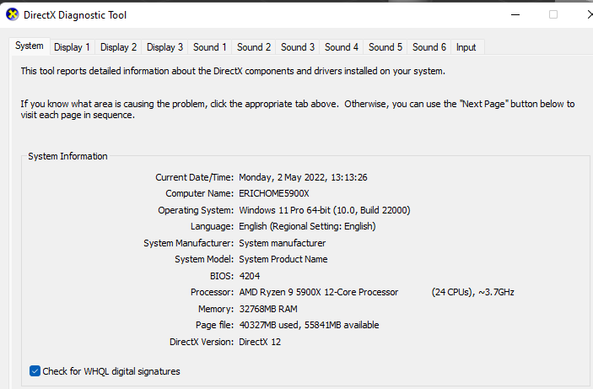
Task: Maximize the DirectX Diagnostic Tool window
Action: (553, 14)
